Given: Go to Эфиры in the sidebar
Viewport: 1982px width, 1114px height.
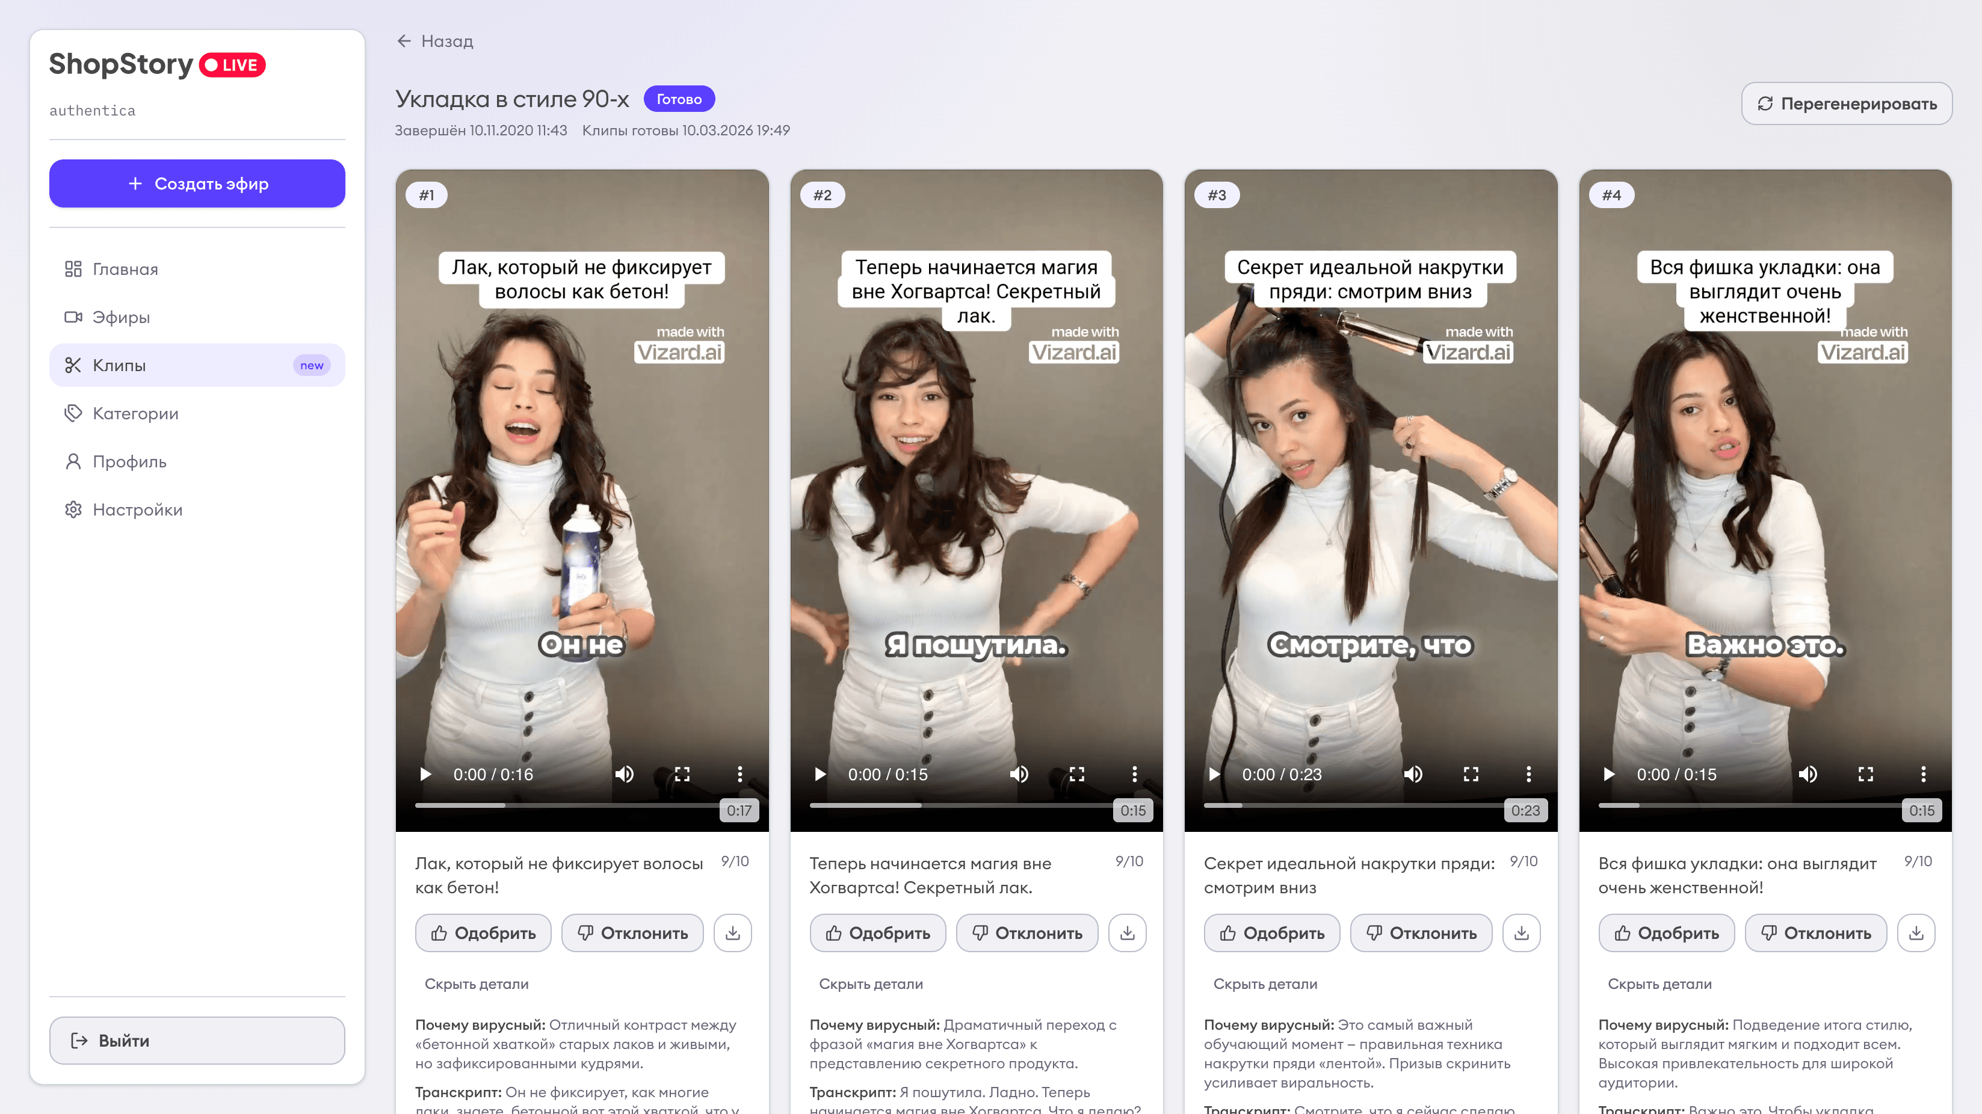Looking at the screenshot, I should pyautogui.click(x=121, y=317).
